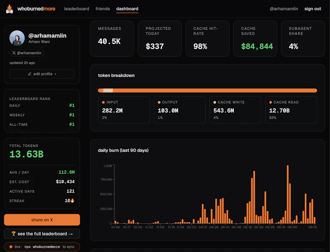Click the AVG / DAY 112.6M value
The height and width of the screenshot is (252, 330).
(x=66, y=172)
